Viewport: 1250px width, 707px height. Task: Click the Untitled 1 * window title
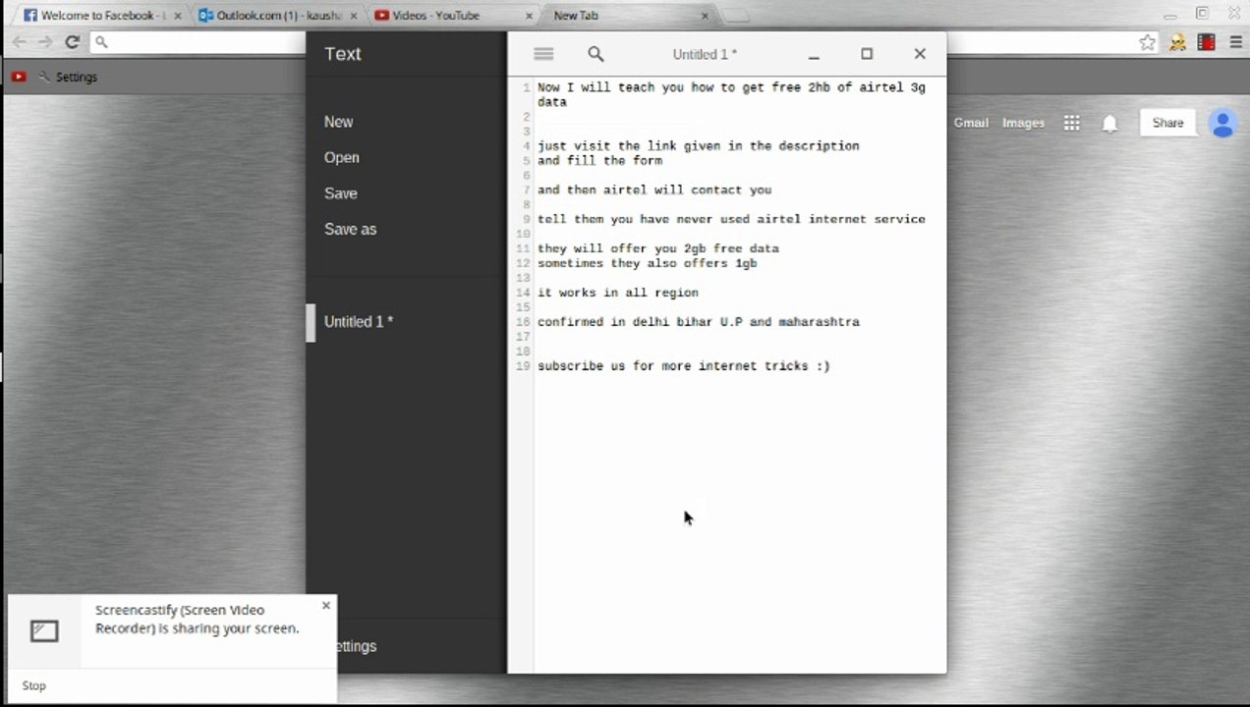pyautogui.click(x=705, y=54)
